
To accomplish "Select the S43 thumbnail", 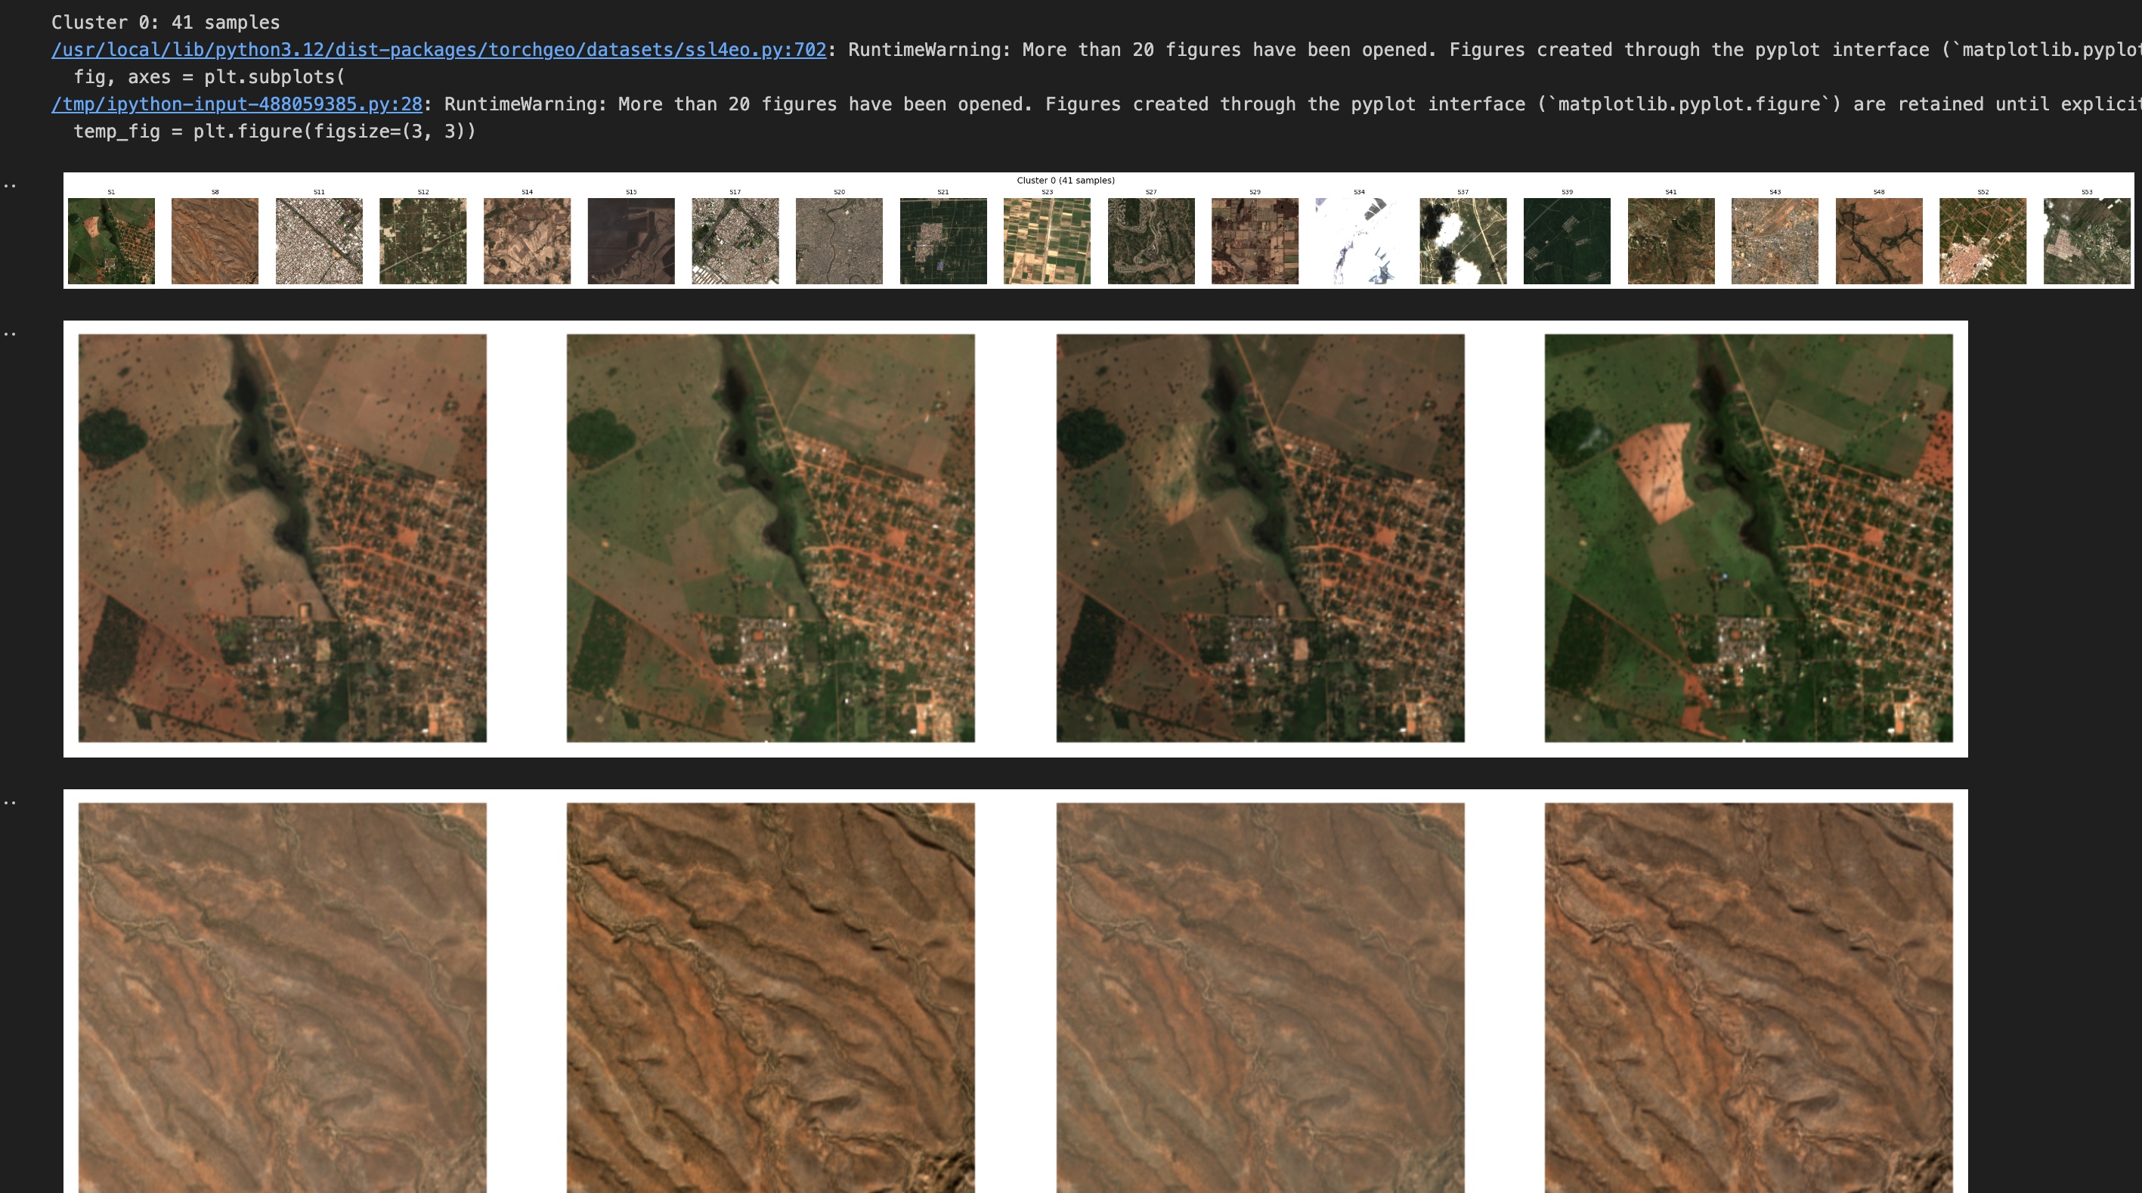I will pos(1775,241).
